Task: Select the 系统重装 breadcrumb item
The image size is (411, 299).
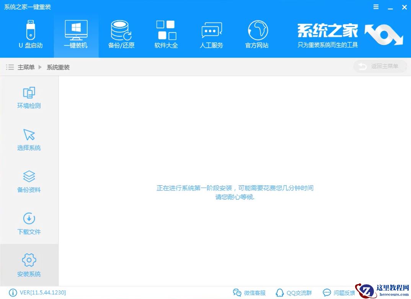Action: [58, 67]
